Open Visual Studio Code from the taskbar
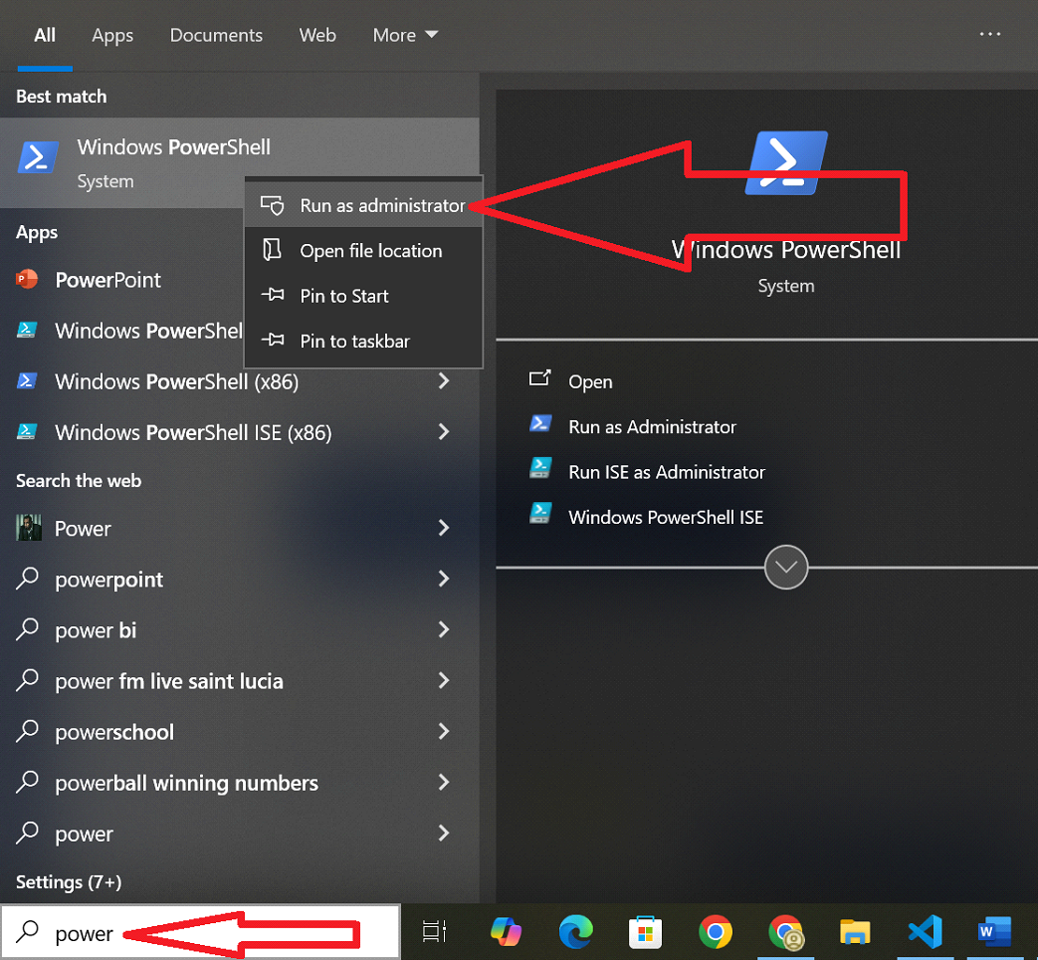1038x960 pixels. pyautogui.click(x=926, y=931)
